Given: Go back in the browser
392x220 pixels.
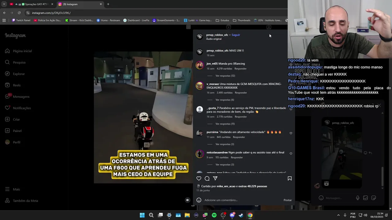Looking at the screenshot, I should click(x=4, y=13).
